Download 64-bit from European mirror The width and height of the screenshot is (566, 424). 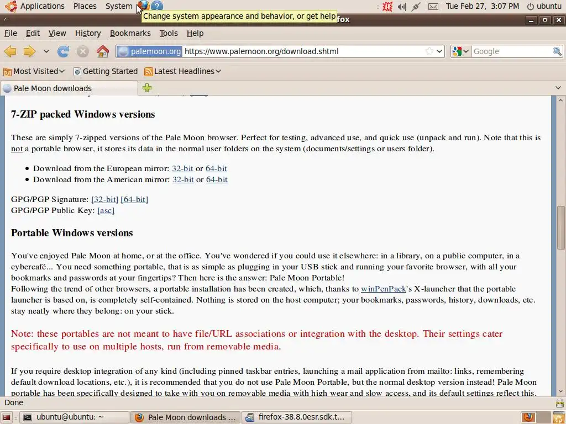[x=216, y=168]
